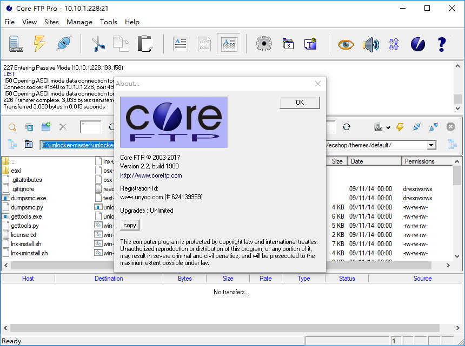
Task: Click the local filter input field
Action: [90, 127]
